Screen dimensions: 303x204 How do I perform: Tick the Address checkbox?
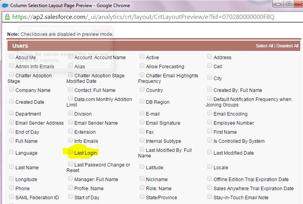pyautogui.click(x=210, y=56)
